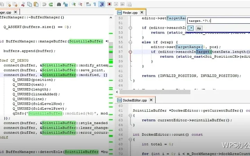This screenshot has height=156, width=250.
Task: Click 'else if (wrap) {' line
Action: [x=160, y=42]
